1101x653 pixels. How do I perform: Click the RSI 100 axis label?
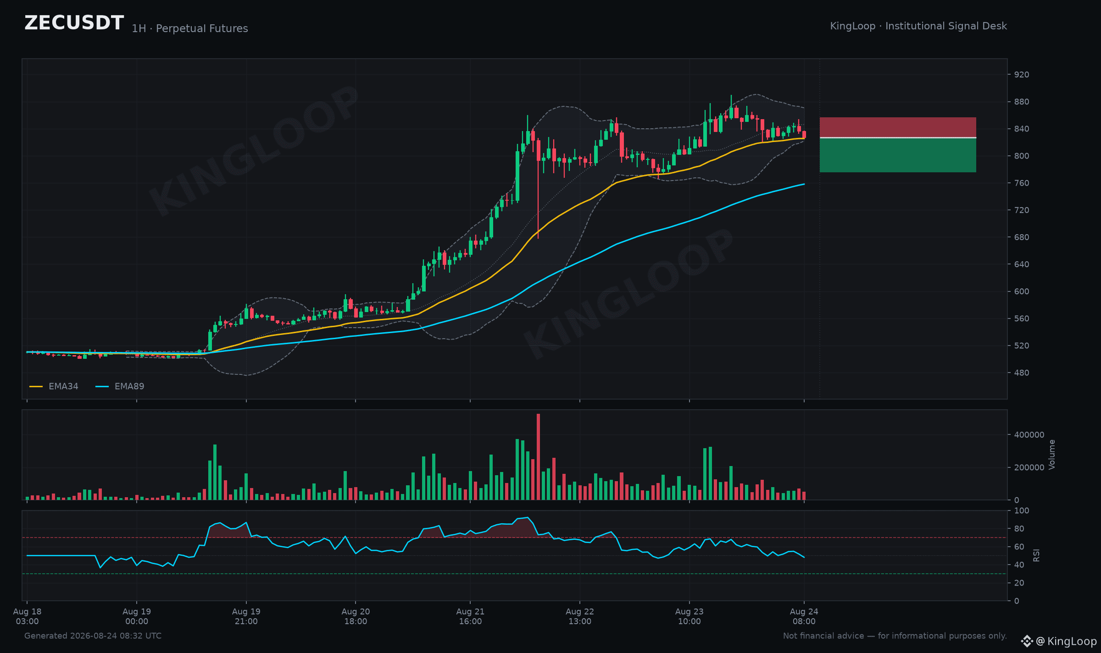(x=1022, y=510)
